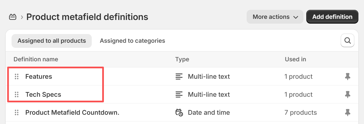Click the Definition name column header
The height and width of the screenshot is (124, 364).
click(36, 59)
